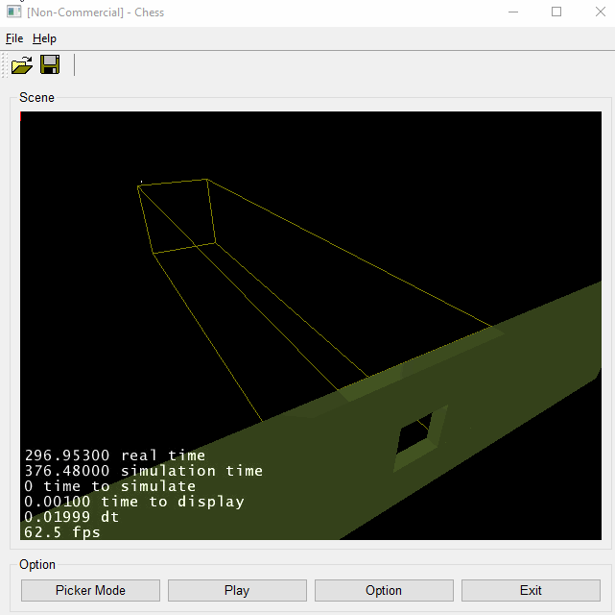Minimize the Chess window
Screen dimensions: 615x615
click(510, 12)
